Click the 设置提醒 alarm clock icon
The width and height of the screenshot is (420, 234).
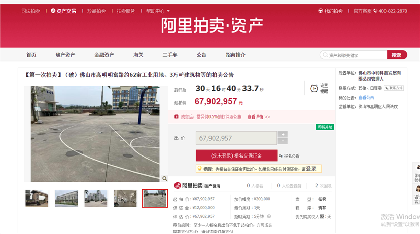coord(314,88)
